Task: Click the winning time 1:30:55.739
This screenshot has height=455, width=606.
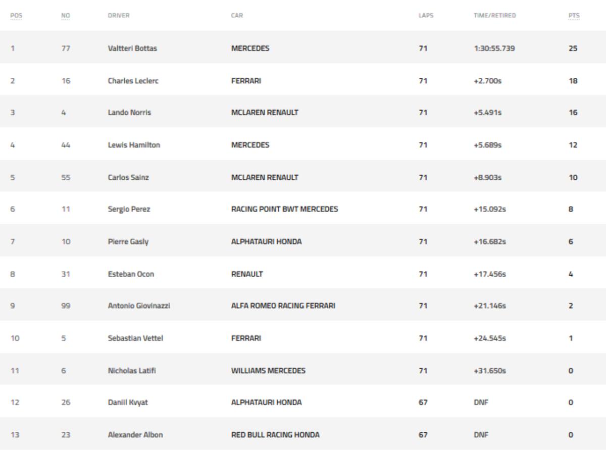Action: point(494,48)
